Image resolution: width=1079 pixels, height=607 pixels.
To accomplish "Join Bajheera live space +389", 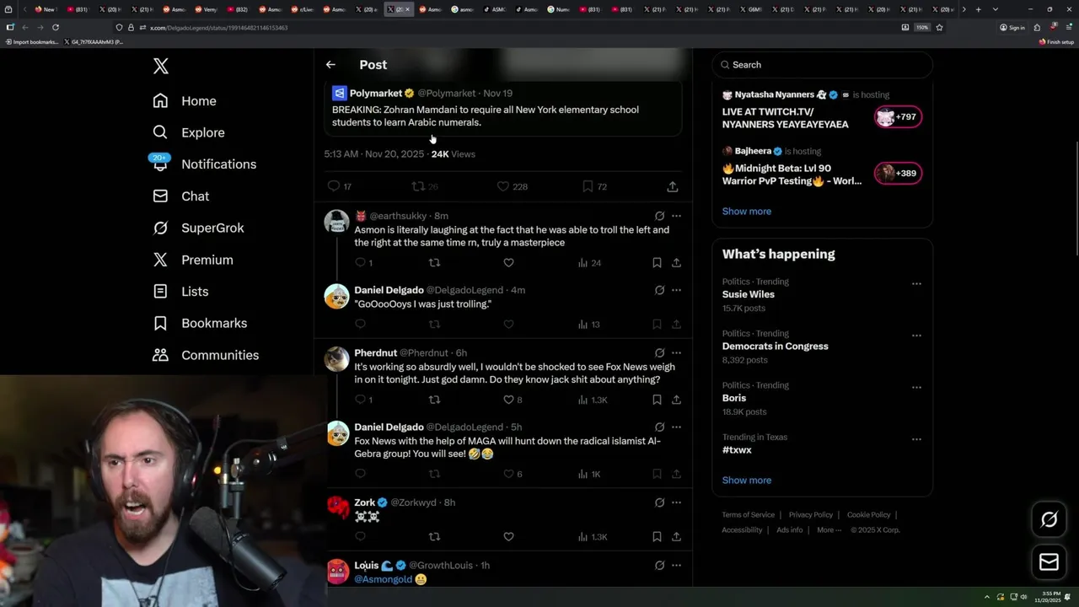I will [898, 174].
